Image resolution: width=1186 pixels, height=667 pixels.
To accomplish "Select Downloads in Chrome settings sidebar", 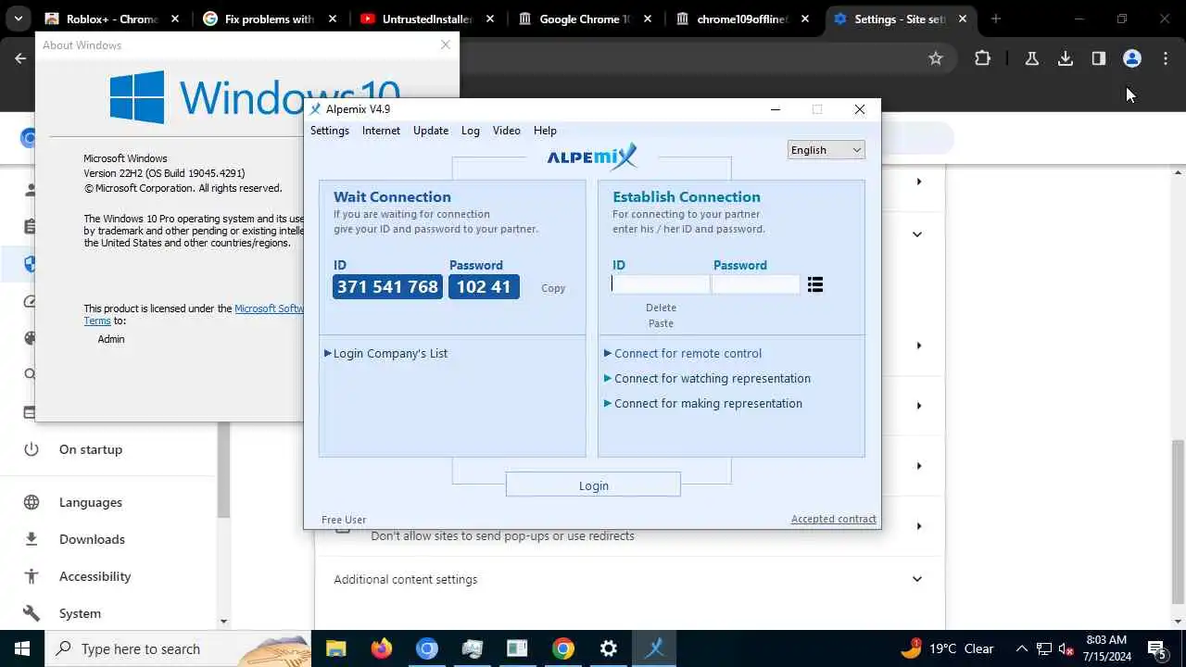I will [x=92, y=539].
